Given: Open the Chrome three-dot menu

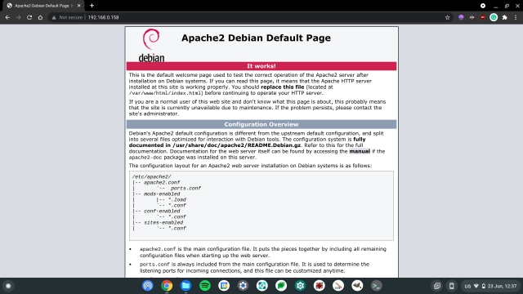Looking at the screenshot, I should click(516, 17).
